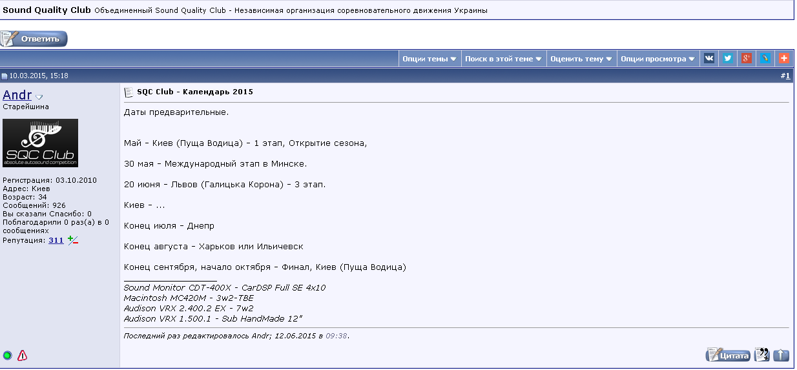Open the reputation value 311 link

point(56,240)
